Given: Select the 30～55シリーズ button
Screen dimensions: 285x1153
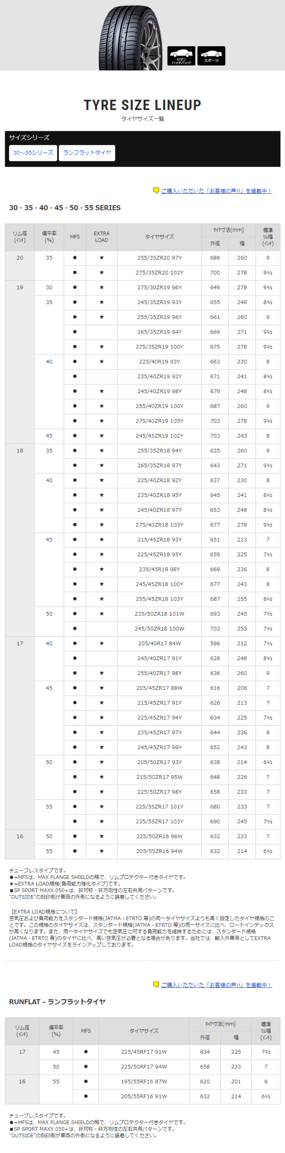Looking at the screenshot, I should point(33,153).
